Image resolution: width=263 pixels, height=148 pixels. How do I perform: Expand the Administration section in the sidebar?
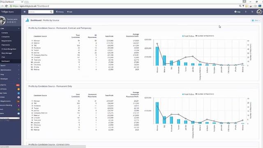tap(10, 70)
